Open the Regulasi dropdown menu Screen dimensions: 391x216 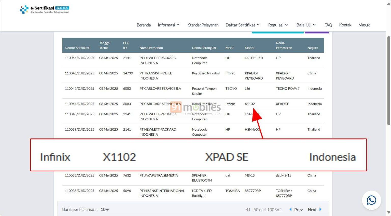coord(278,25)
